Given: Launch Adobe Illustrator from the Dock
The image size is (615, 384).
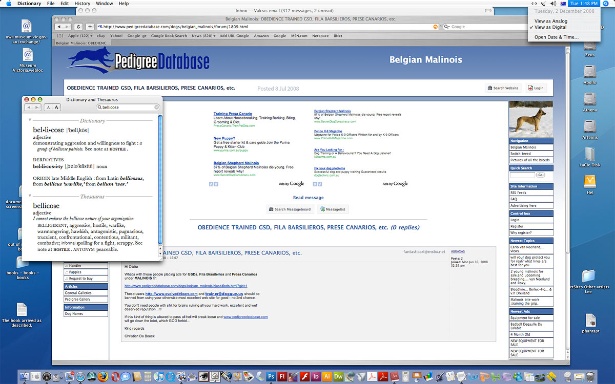Looking at the screenshot, I should coord(327,377).
